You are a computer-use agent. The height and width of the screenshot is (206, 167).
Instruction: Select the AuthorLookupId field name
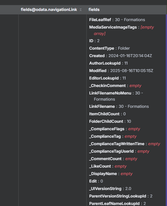tap(105, 63)
